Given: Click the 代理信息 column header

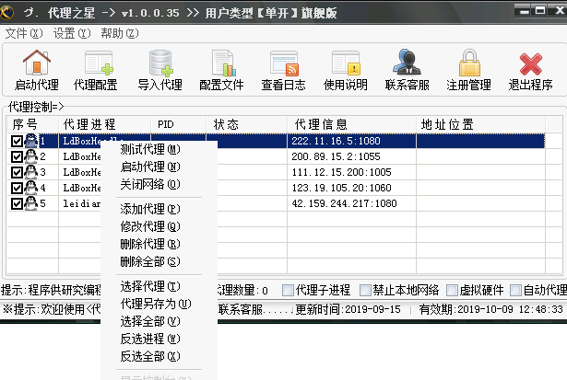Looking at the screenshot, I should coord(321,123).
